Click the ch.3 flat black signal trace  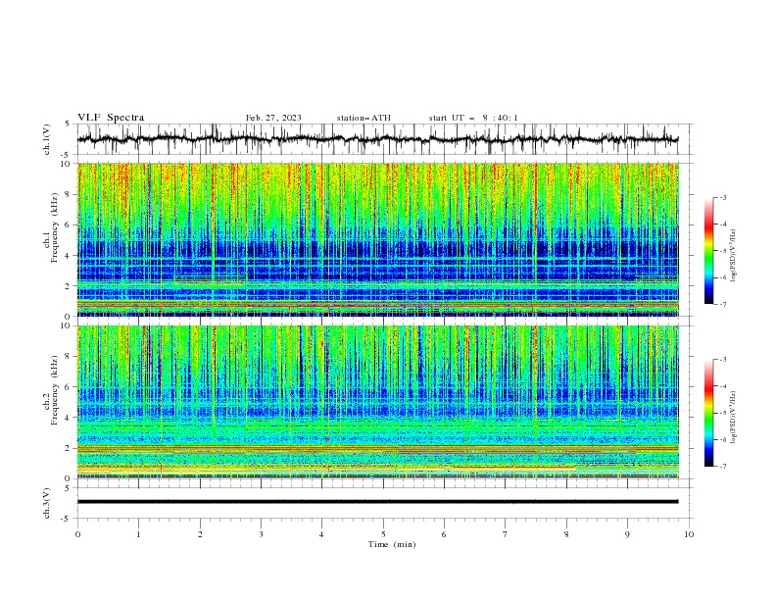click(x=377, y=502)
